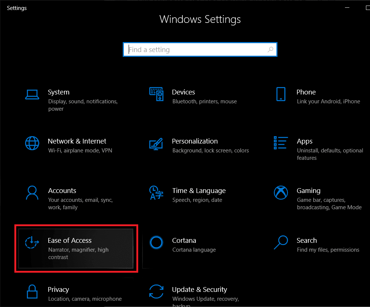This screenshot has width=370, height=307.
Task: Open the Update & Security arrows icon
Action: point(156,292)
